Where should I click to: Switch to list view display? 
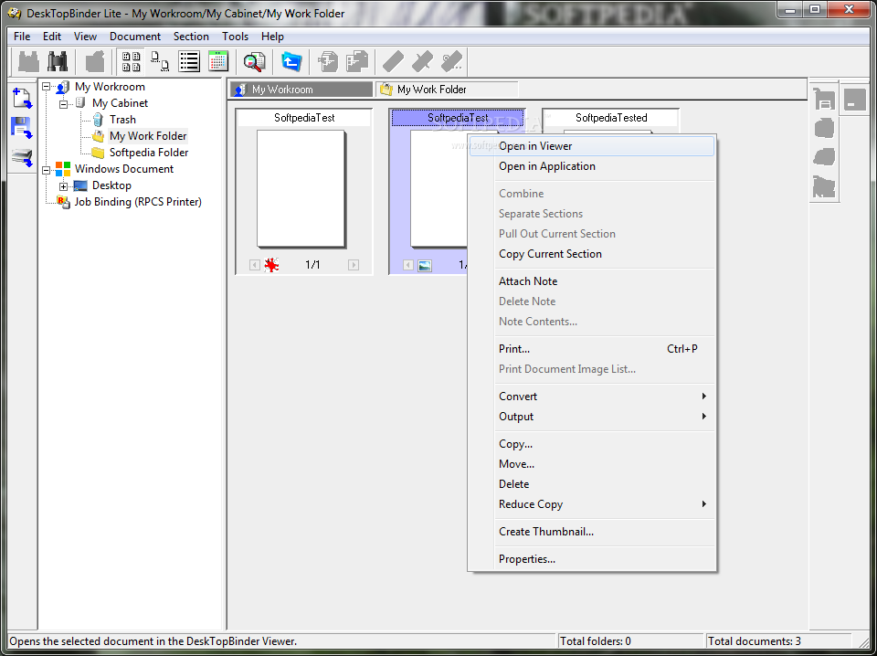tap(189, 61)
